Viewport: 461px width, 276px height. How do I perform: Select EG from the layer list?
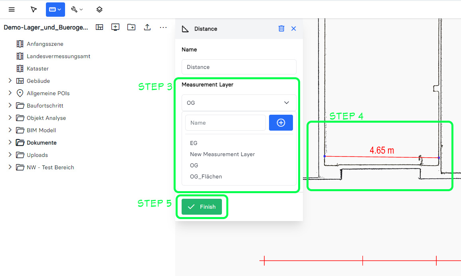point(194,143)
